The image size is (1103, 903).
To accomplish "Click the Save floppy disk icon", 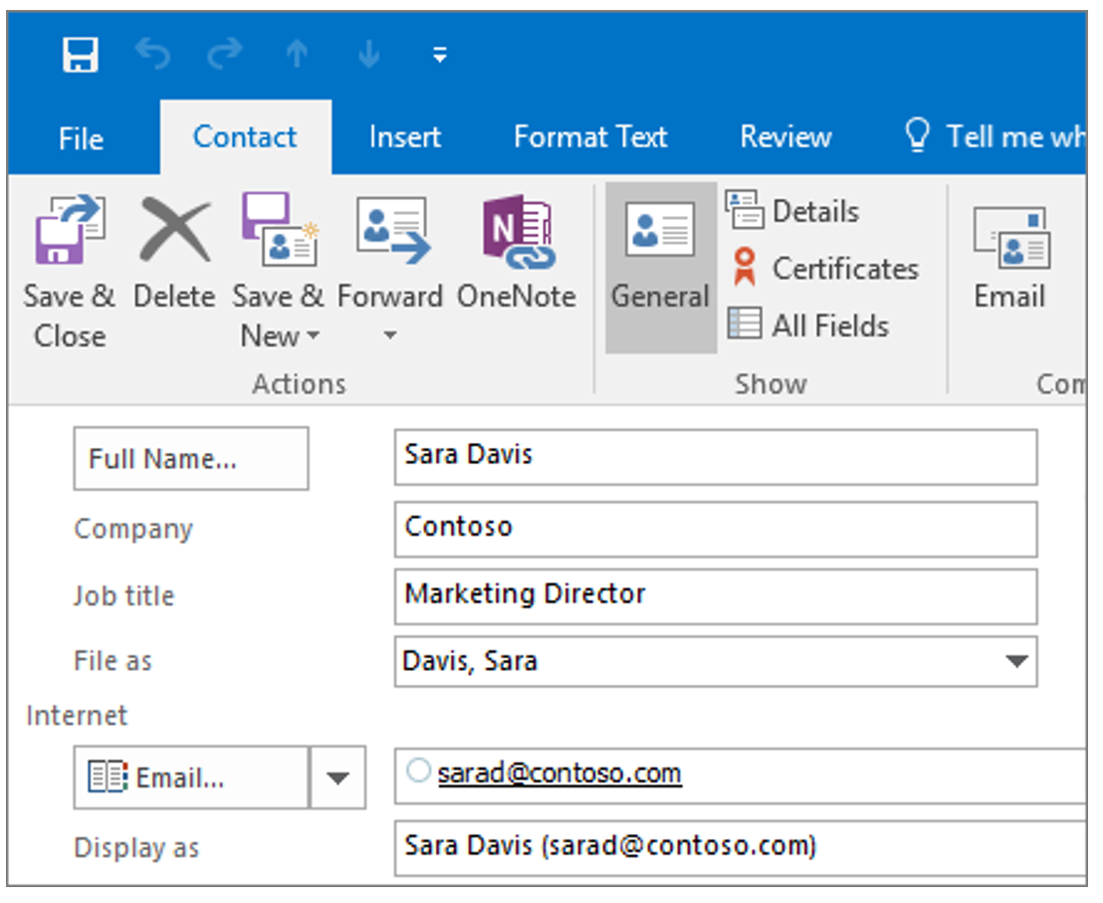I will click(x=81, y=54).
